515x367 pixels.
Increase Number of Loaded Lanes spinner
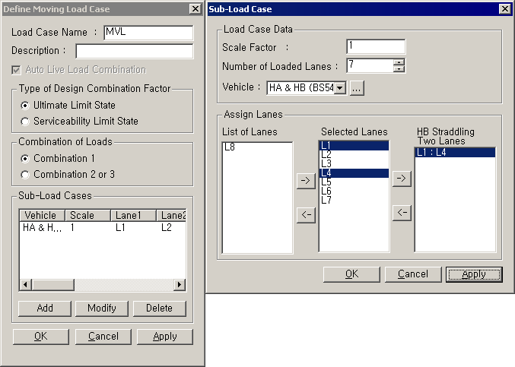coord(399,62)
